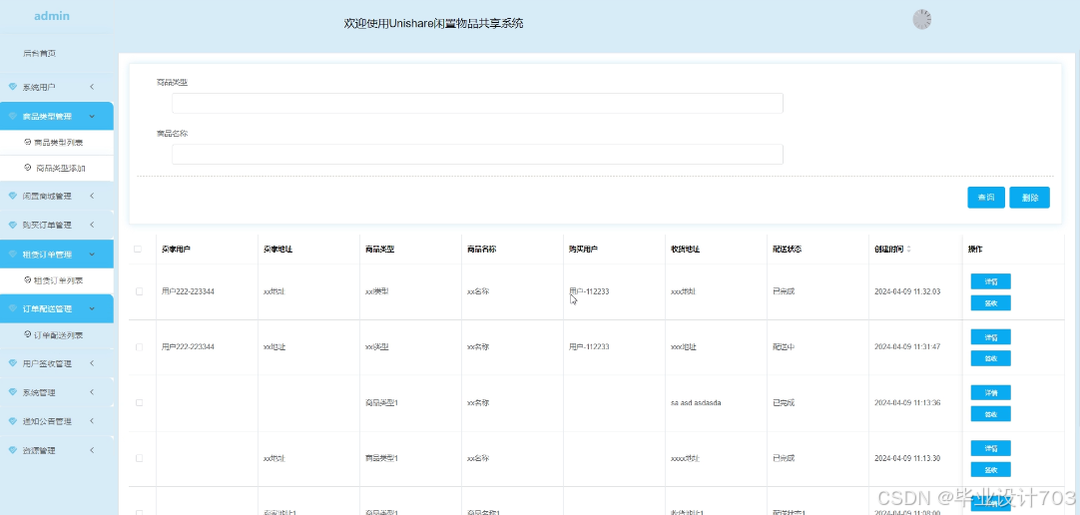The width and height of the screenshot is (1080, 515).
Task: Open 详情 for the 11:13:36 row
Action: click(x=990, y=392)
